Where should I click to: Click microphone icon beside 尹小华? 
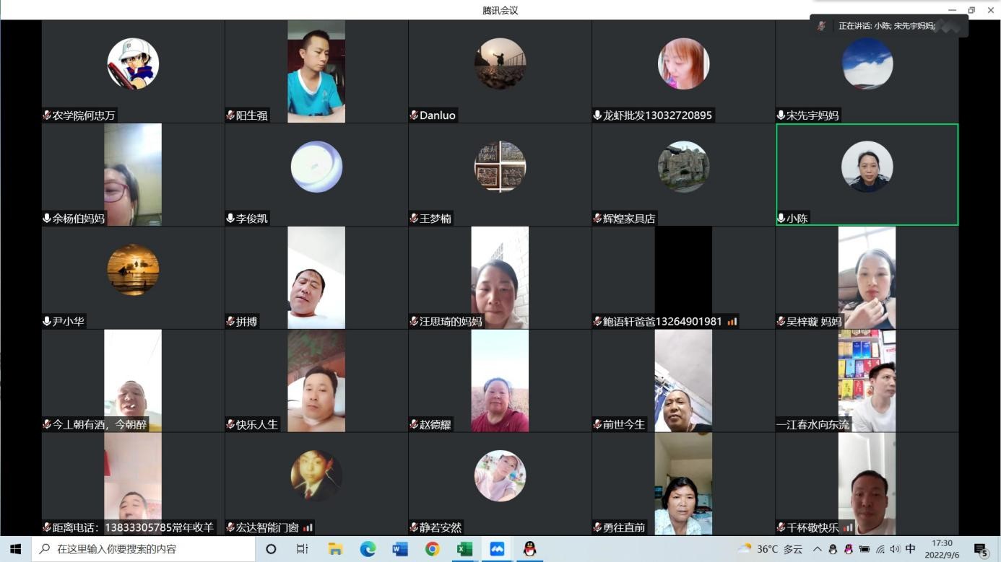47,322
